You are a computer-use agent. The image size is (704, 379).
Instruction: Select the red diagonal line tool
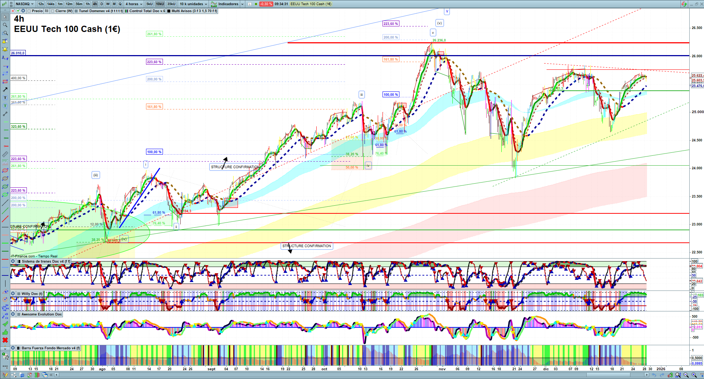click(5, 219)
